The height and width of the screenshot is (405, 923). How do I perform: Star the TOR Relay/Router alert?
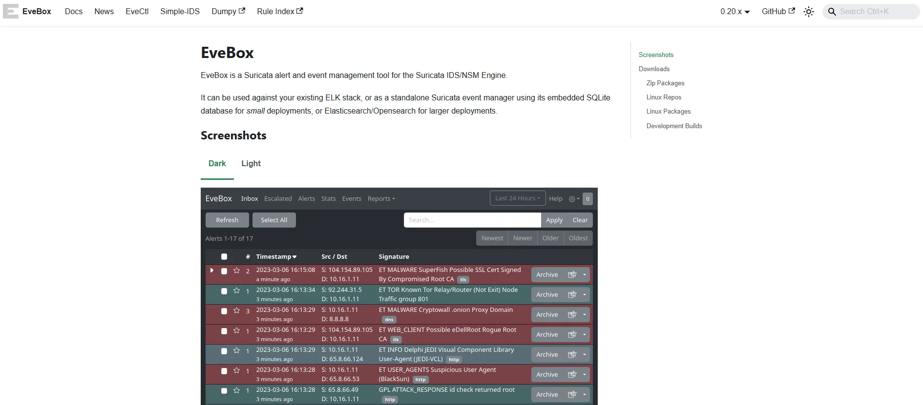click(236, 290)
